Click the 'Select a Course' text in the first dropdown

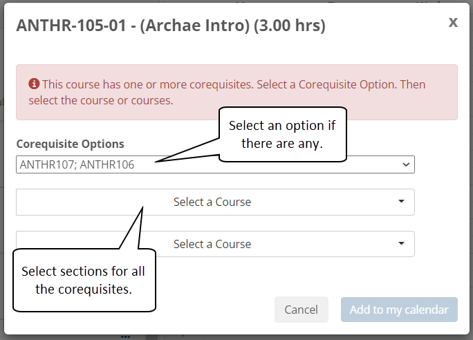point(212,202)
